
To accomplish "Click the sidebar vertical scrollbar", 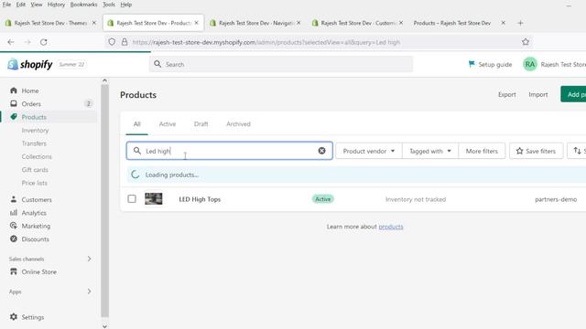I will coord(104,201).
